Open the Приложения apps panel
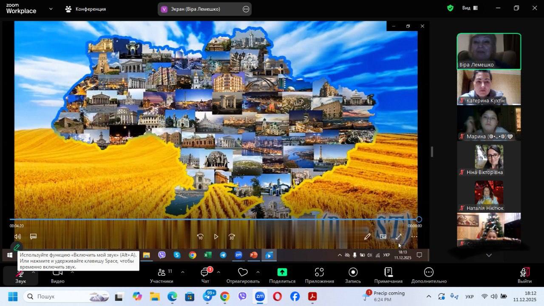 pyautogui.click(x=319, y=275)
